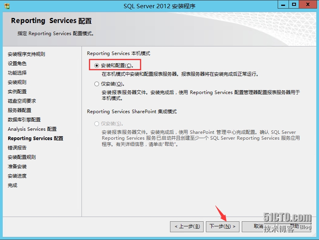Screen dimensions: 319x240
Task: Select 服务器配置 step in sidebar
Action: [x=19, y=110]
